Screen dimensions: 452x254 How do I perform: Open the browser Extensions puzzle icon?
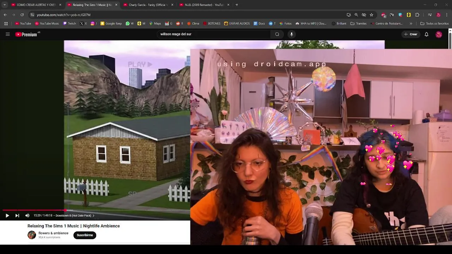coord(417,15)
